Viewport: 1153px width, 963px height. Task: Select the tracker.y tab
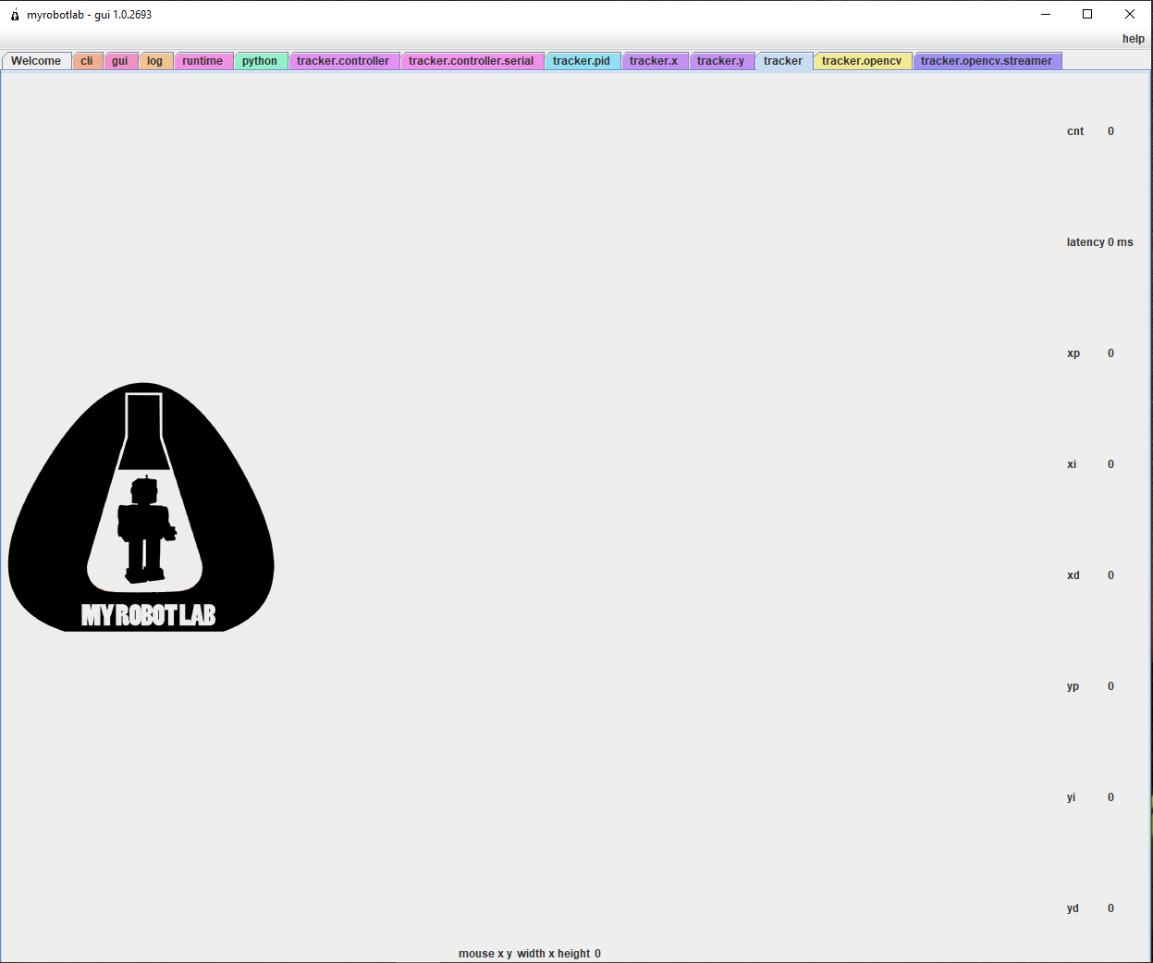click(721, 61)
